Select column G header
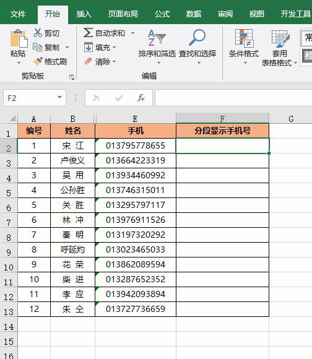312x359 pixels. (291, 119)
